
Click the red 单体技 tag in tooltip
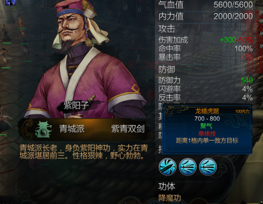coord(207,134)
